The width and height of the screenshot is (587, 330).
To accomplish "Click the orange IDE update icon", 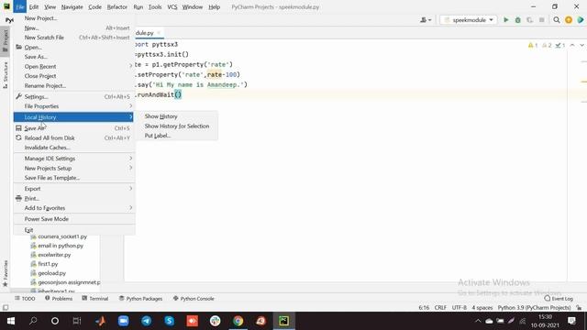I will click(569, 20).
